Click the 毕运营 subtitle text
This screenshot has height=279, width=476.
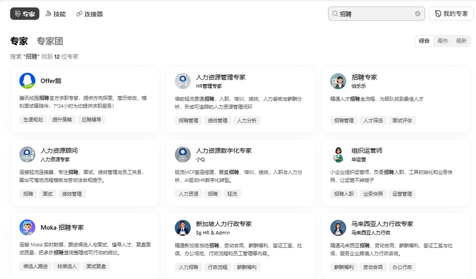pyautogui.click(x=359, y=159)
